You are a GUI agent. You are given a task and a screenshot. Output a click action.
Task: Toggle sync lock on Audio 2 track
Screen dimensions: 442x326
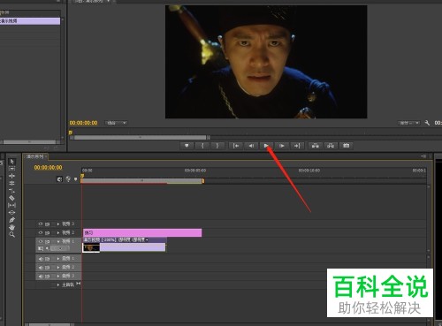(48, 268)
